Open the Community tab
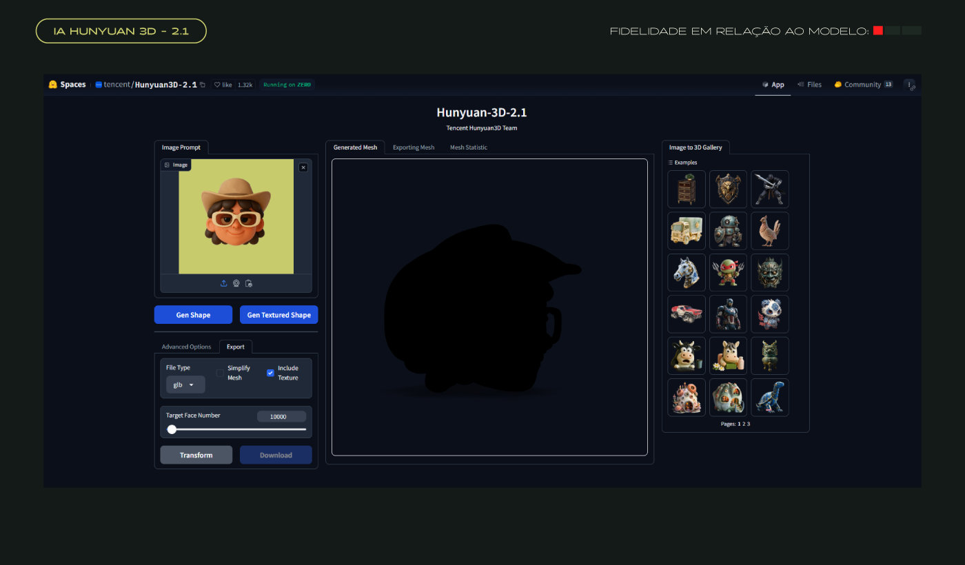The height and width of the screenshot is (565, 965). point(863,85)
